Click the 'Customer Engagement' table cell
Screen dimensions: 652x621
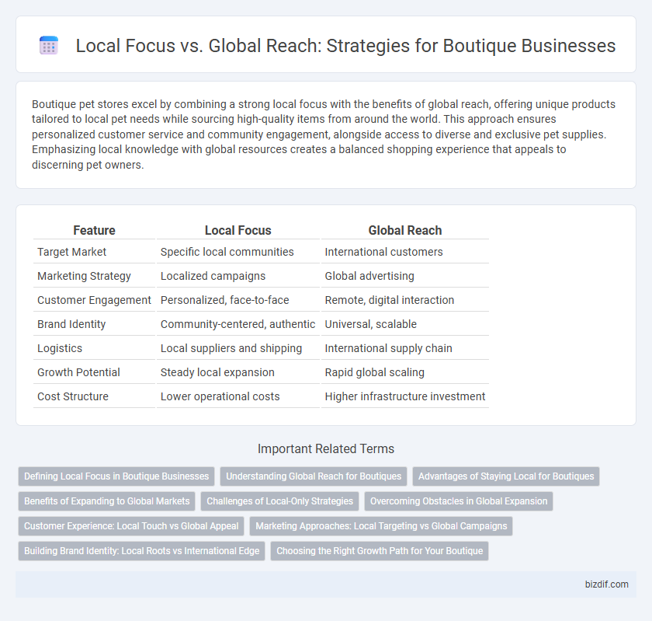click(x=94, y=300)
